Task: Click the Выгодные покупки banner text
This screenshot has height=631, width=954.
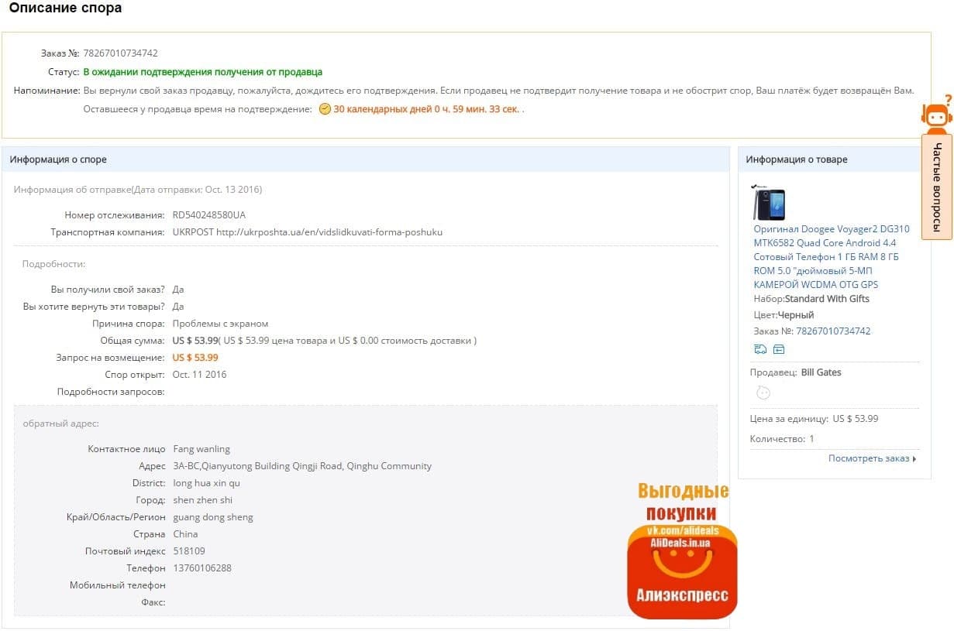Action: pos(683,502)
